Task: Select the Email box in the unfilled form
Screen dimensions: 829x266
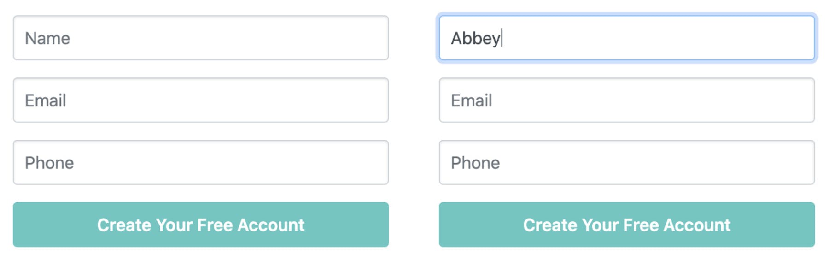Action: (201, 100)
